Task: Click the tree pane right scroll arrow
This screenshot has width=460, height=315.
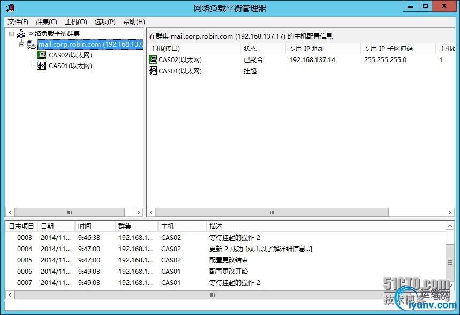Action: [x=139, y=212]
